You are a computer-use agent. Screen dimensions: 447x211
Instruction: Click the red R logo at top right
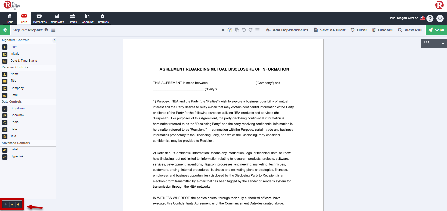pos(439,5)
